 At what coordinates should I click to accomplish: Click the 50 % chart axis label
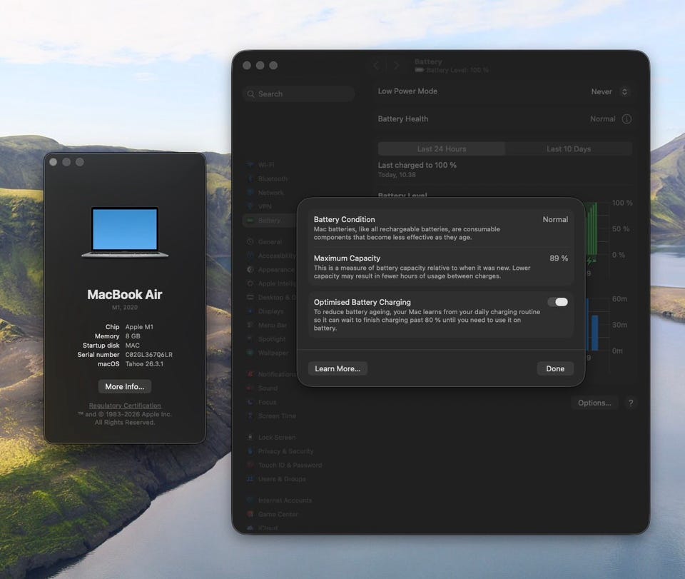[620, 229]
